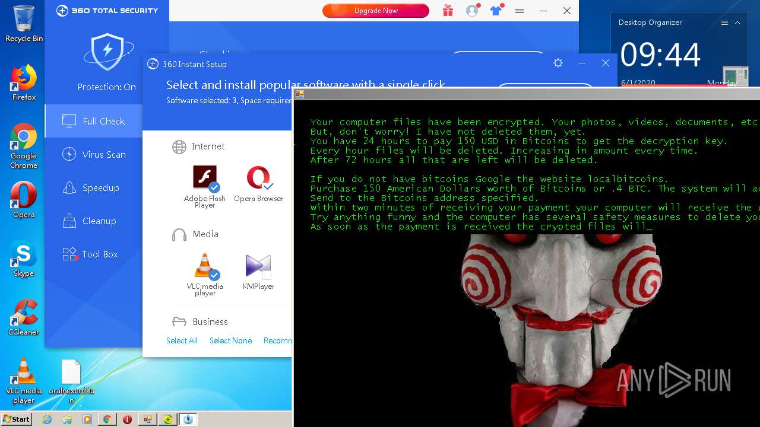Open settings gear in 360 Instant Setup

point(558,63)
